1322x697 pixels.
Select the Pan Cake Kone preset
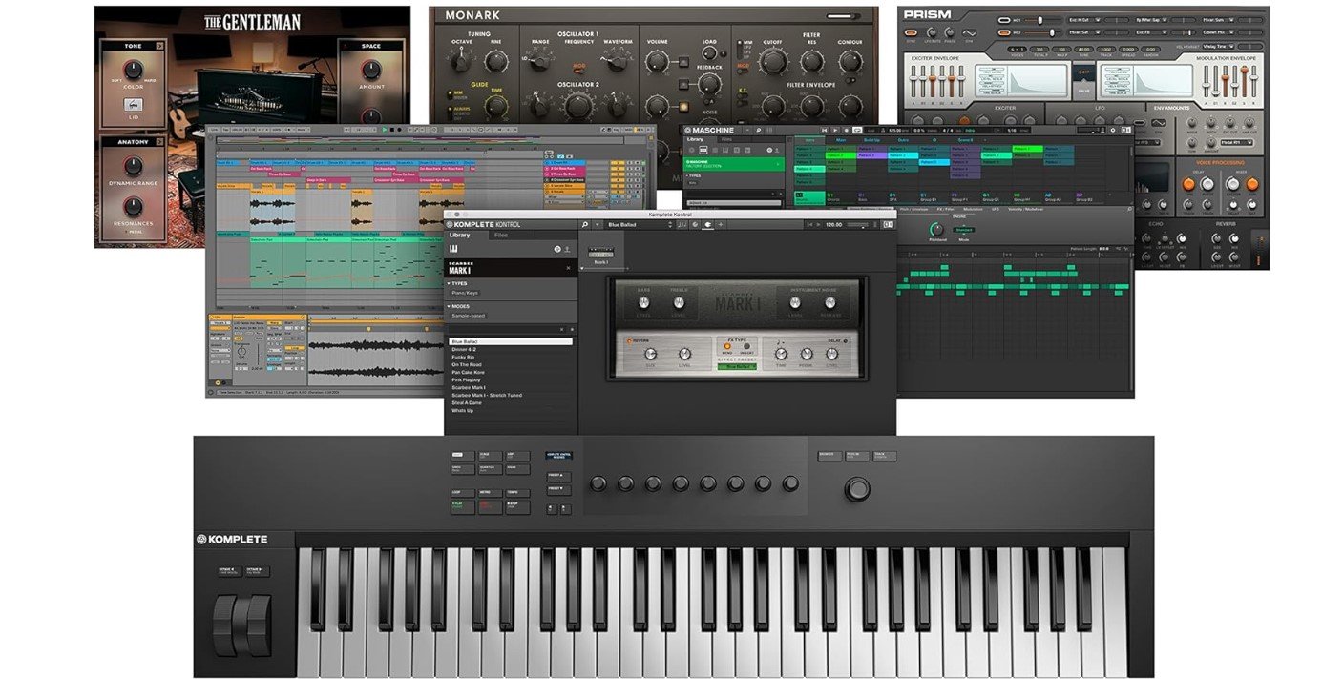point(469,372)
